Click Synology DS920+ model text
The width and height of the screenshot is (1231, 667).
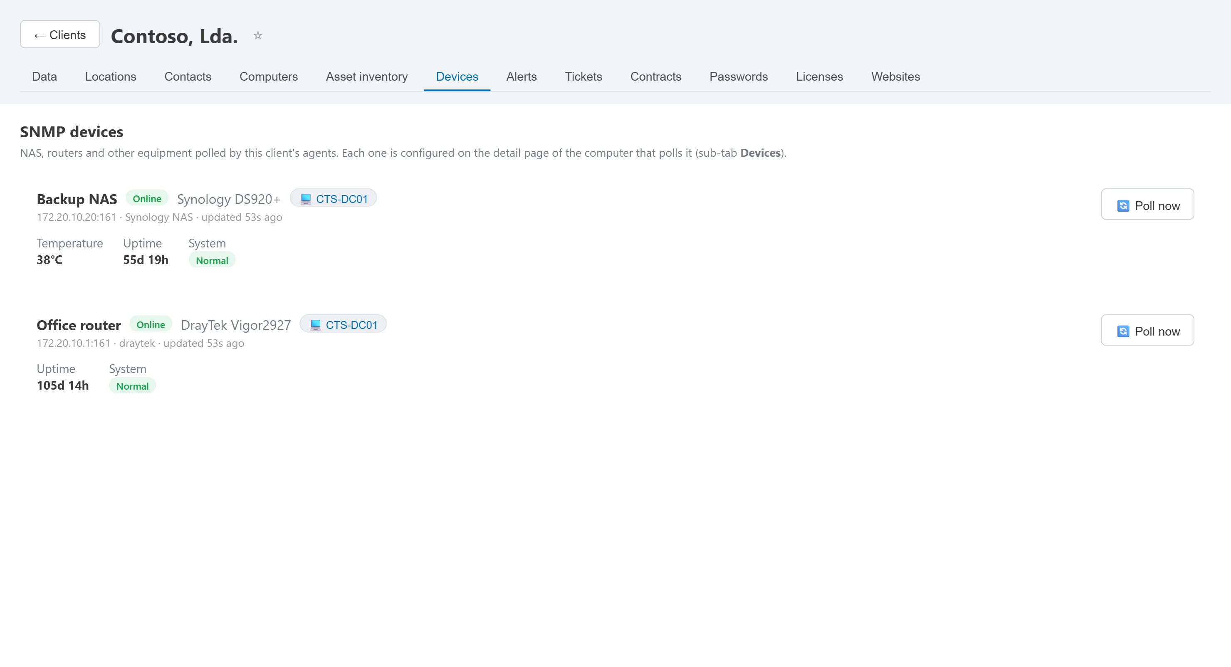(228, 199)
